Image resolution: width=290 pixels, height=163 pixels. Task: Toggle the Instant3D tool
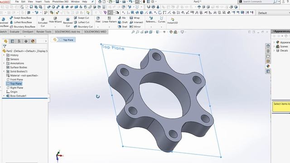[x=172, y=21]
